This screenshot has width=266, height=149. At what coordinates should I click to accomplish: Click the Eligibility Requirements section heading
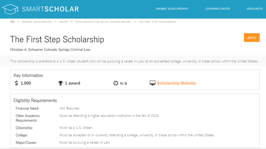pyautogui.click(x=35, y=100)
